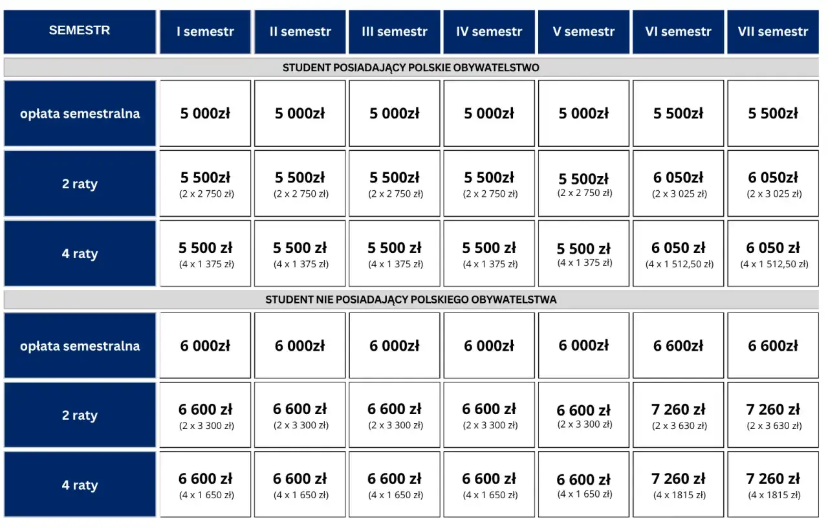Select the VII semestr column header
This screenshot has width=828, height=528.
click(773, 32)
